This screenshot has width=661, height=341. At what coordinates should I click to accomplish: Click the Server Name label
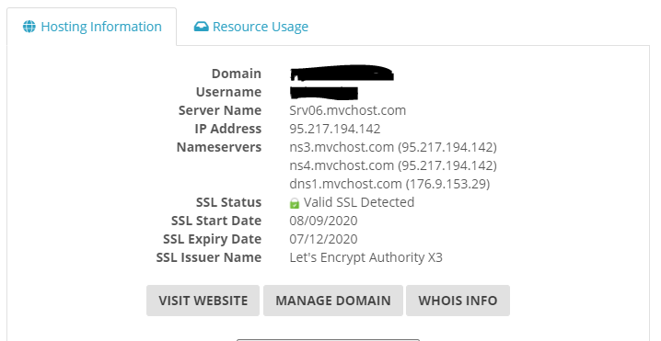pyautogui.click(x=220, y=110)
